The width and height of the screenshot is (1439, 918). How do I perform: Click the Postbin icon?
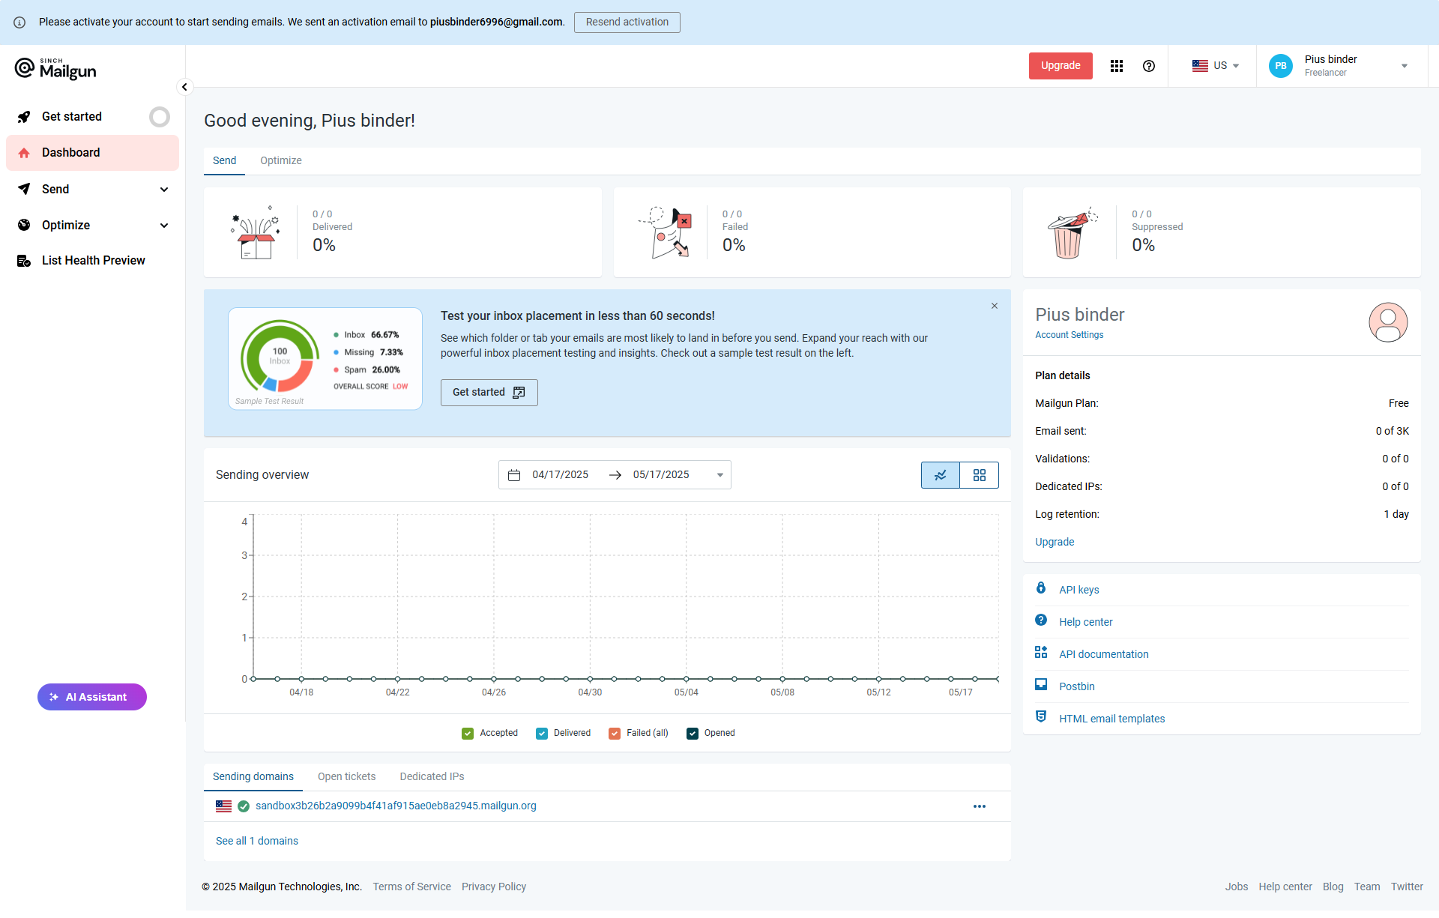point(1041,685)
